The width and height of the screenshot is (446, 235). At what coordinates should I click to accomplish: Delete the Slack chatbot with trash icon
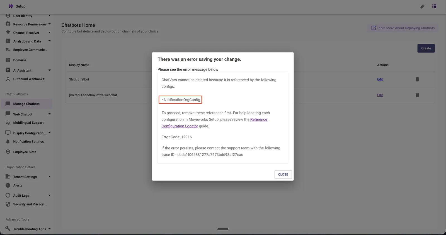point(417,79)
